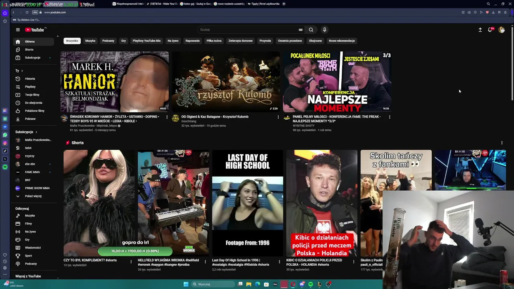Open Spotify in the Opera sidebar
514x289 pixels.
click(x=5, y=167)
